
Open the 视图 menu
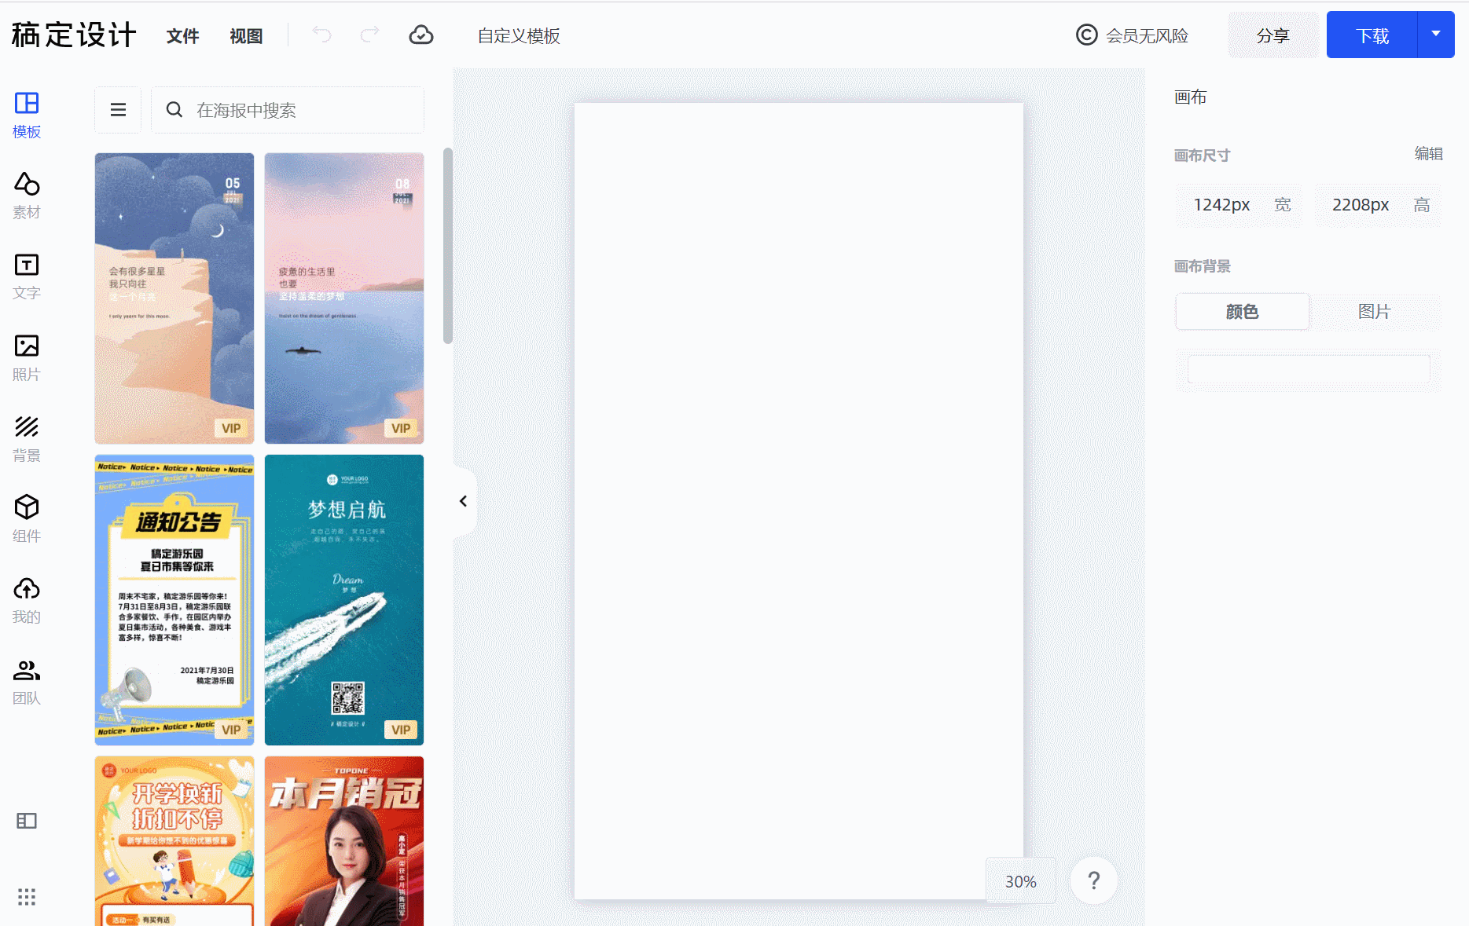[x=246, y=36]
